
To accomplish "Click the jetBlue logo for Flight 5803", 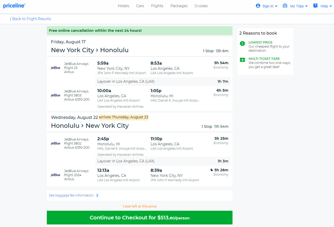I will click(55, 95).
